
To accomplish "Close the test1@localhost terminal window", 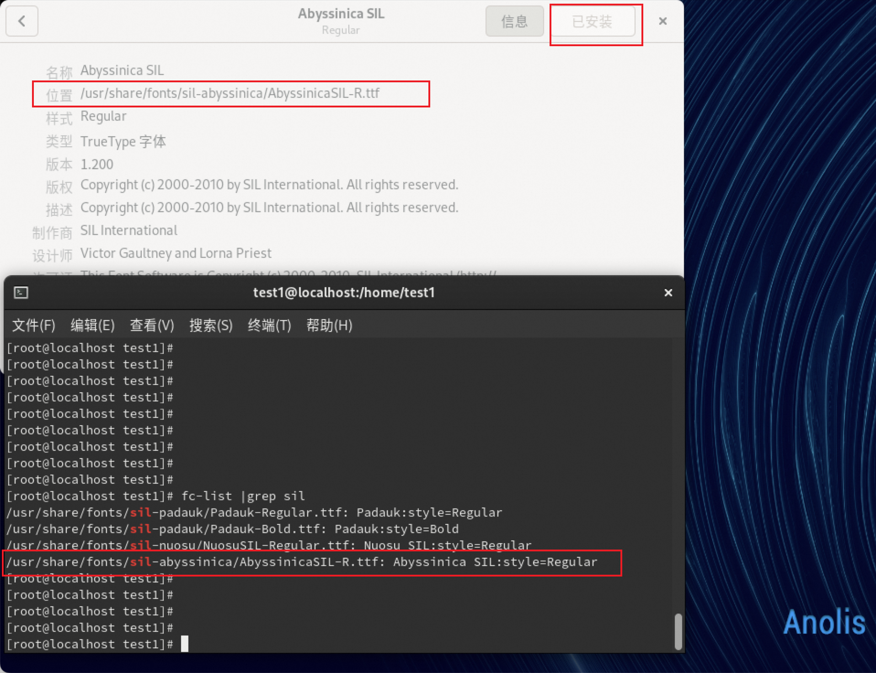I will (x=668, y=293).
